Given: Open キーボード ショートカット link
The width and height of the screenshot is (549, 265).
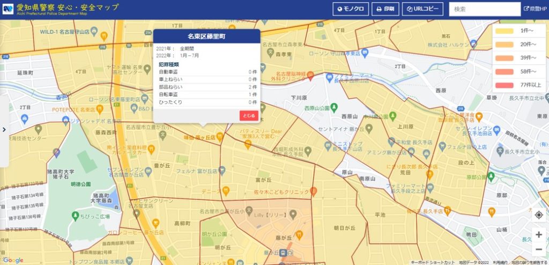Looking at the screenshot, I should [x=433, y=262].
